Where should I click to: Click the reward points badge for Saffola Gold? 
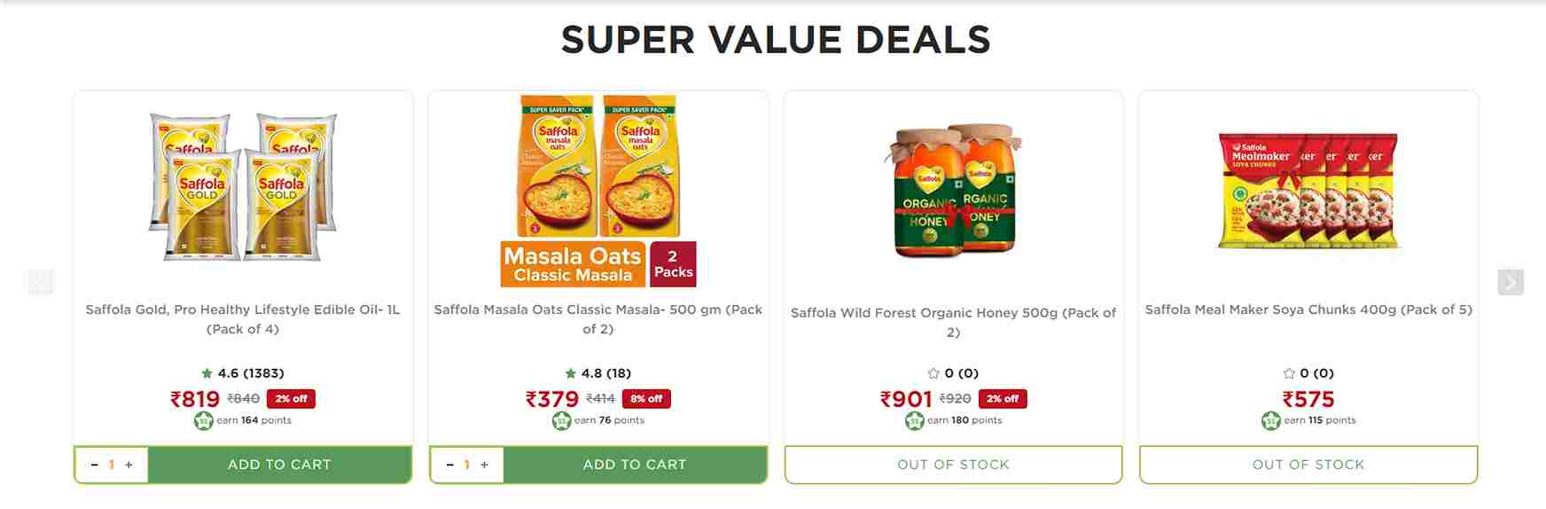pyautogui.click(x=204, y=420)
